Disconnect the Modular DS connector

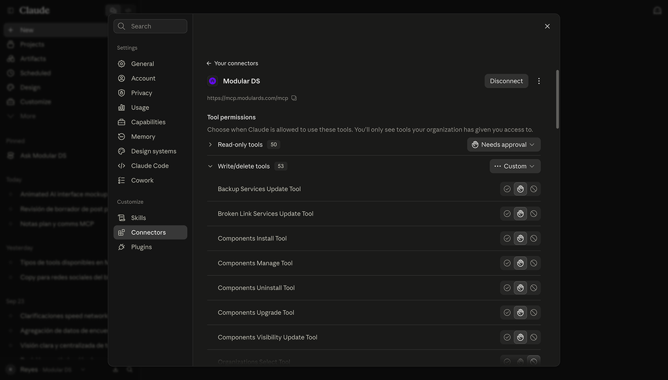click(x=506, y=81)
